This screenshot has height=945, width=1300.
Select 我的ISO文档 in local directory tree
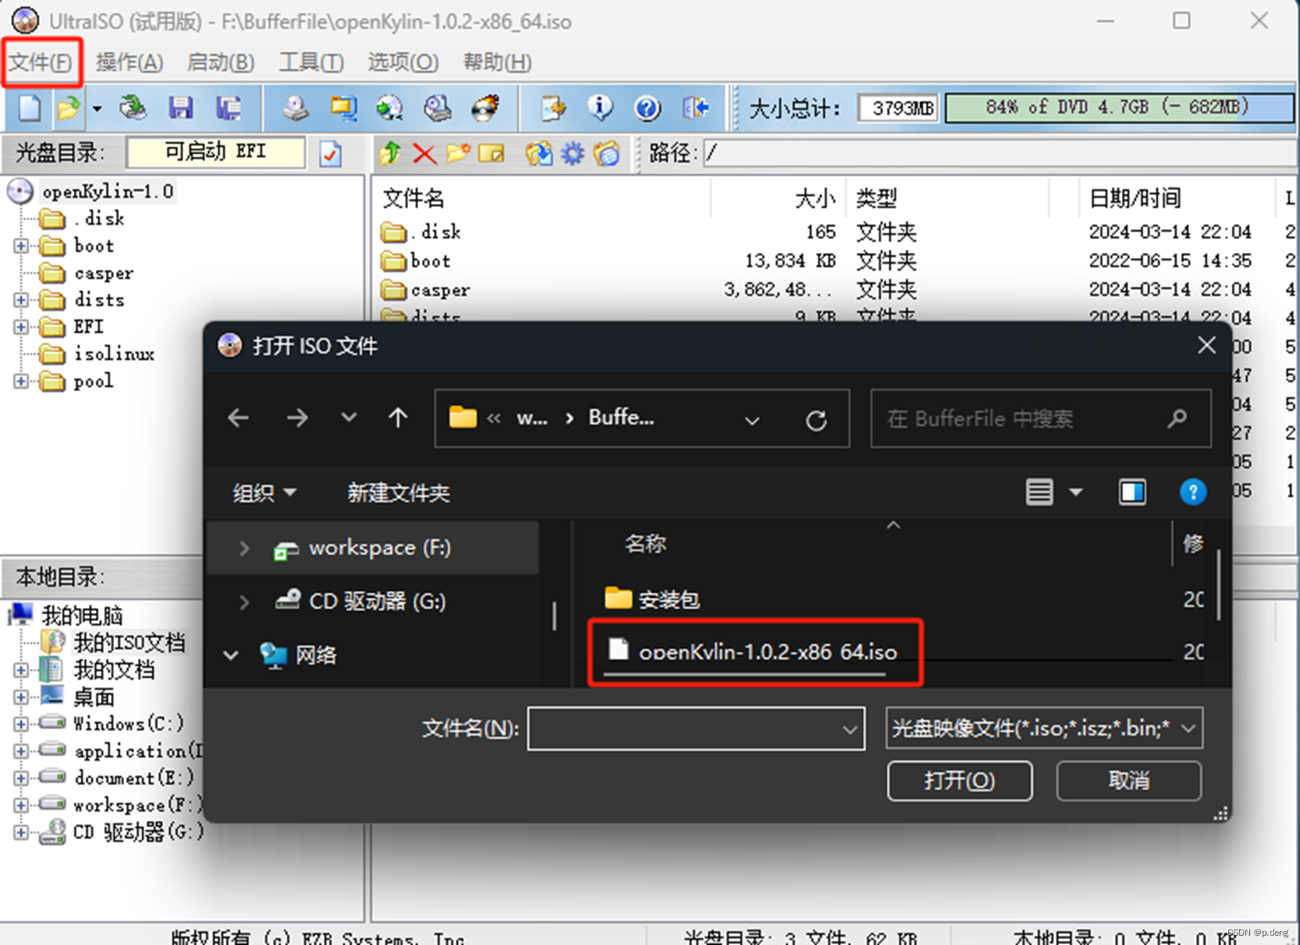(130, 643)
